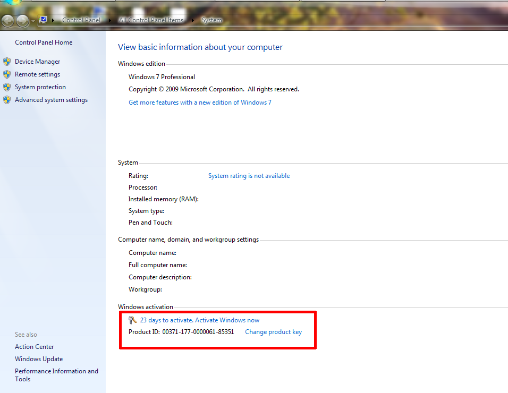Expand arrow after All Control Panel Items
The height and width of the screenshot is (393, 508).
click(x=193, y=20)
